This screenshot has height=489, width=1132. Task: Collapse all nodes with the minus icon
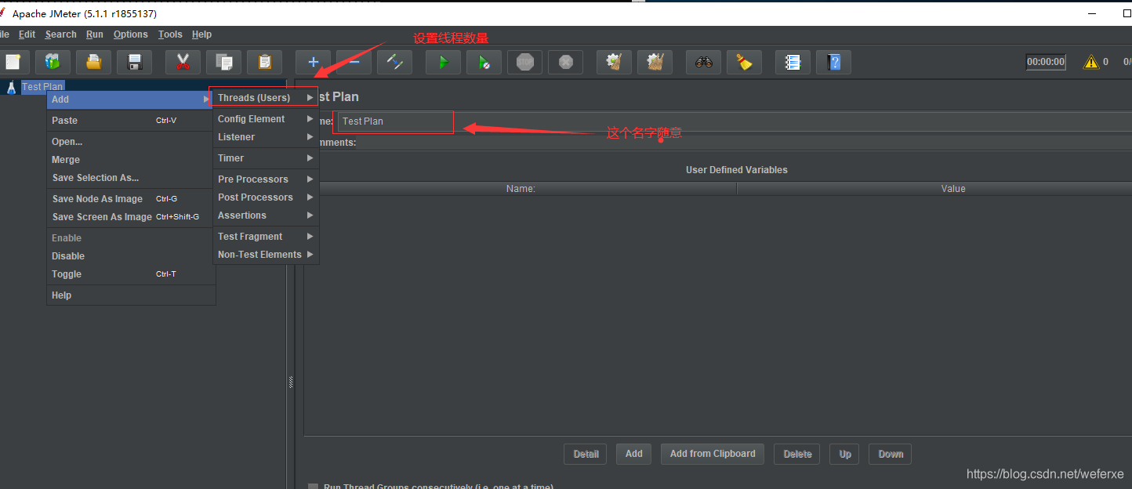click(x=354, y=62)
